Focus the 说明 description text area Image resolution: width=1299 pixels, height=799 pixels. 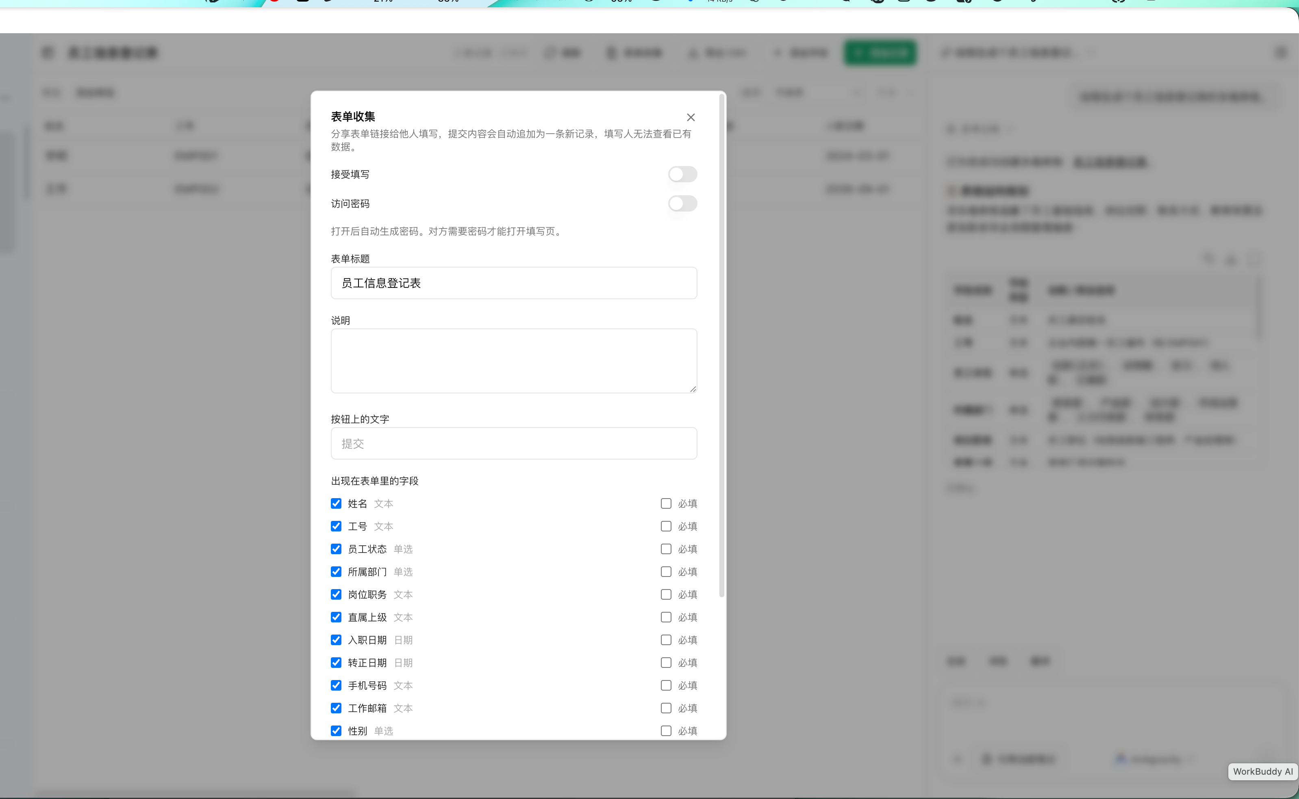514,361
